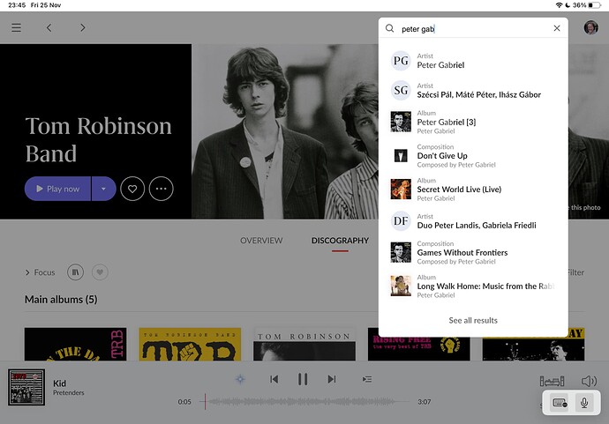Click the battery status indicator
609x424 pixels.
click(593, 5)
